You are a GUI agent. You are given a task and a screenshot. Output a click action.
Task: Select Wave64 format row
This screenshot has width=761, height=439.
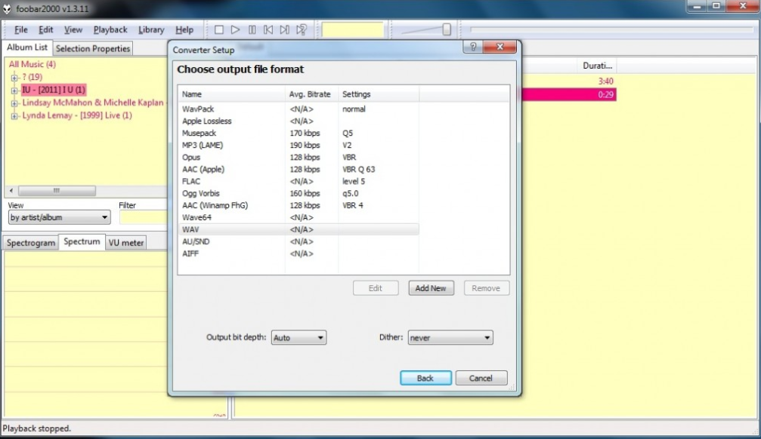click(299, 217)
